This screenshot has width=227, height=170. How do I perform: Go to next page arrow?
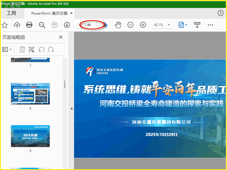[x=67, y=25]
